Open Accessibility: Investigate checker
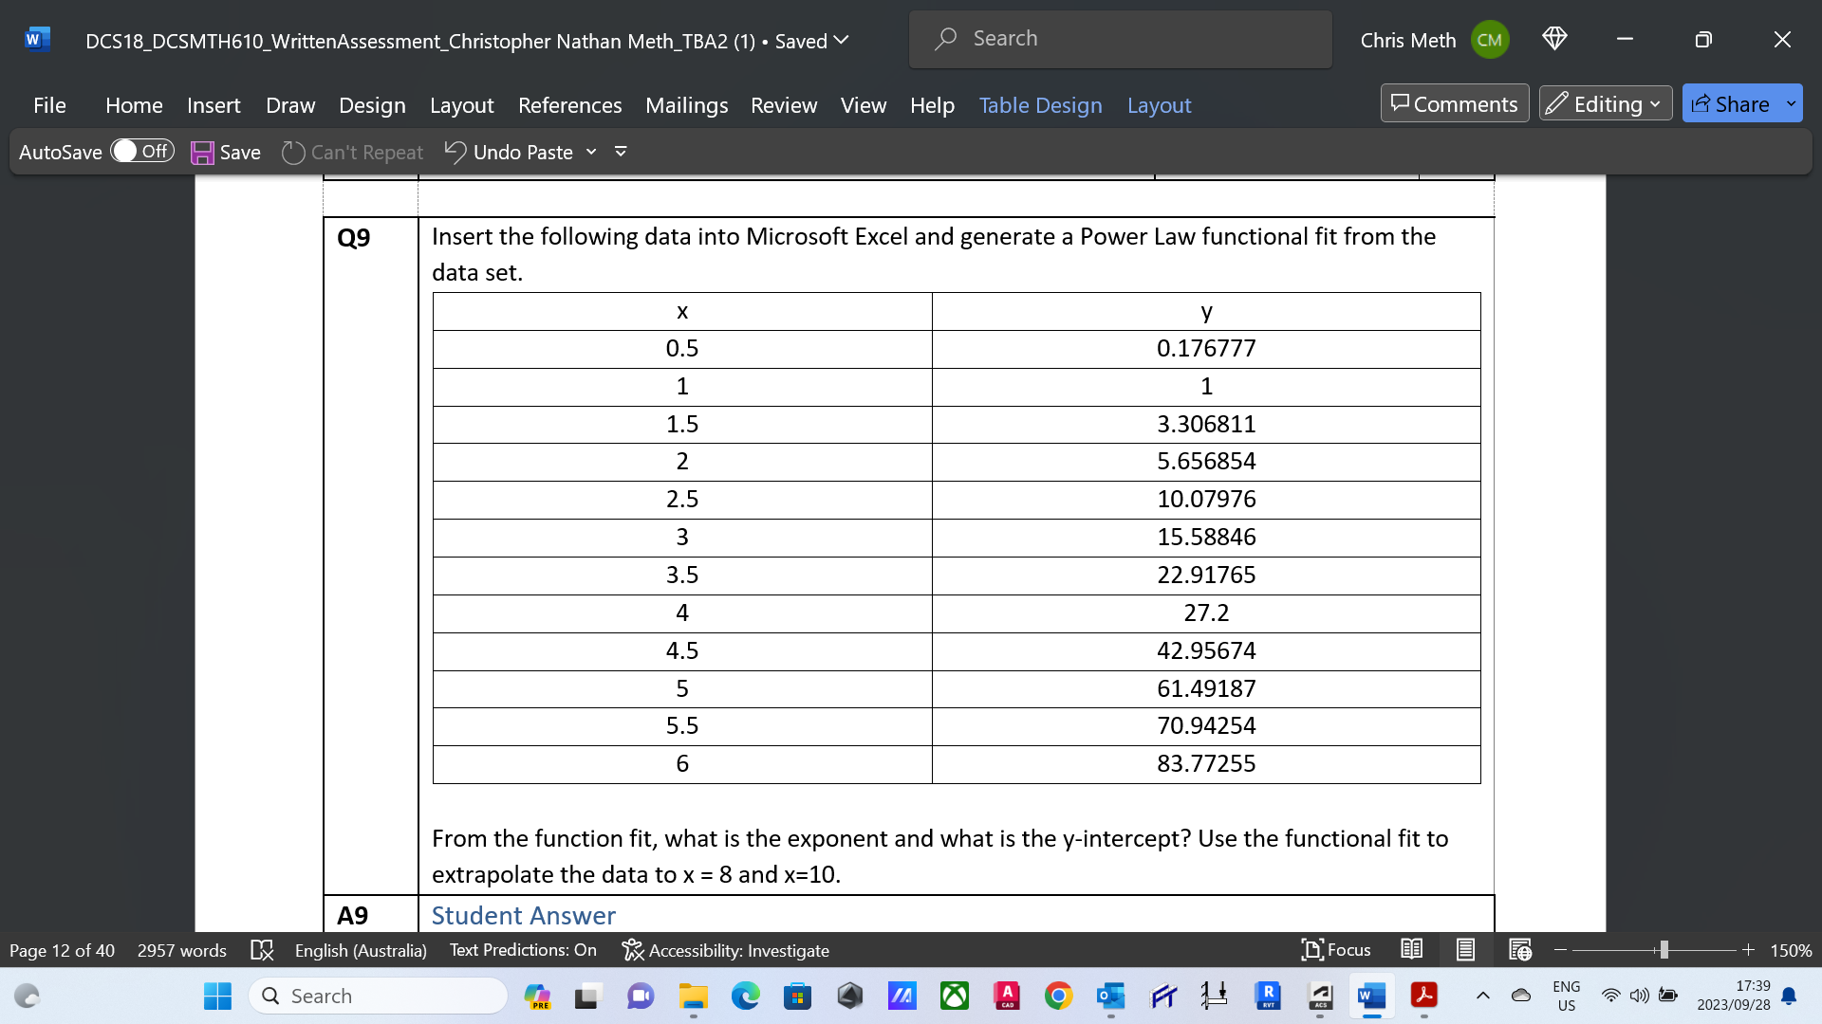Screen dimensions: 1822x1024 (726, 950)
